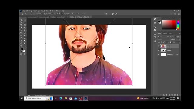Screen dimensions: 194x109
Task: Select the Rectangular Marquee tool
Action: 25,20
